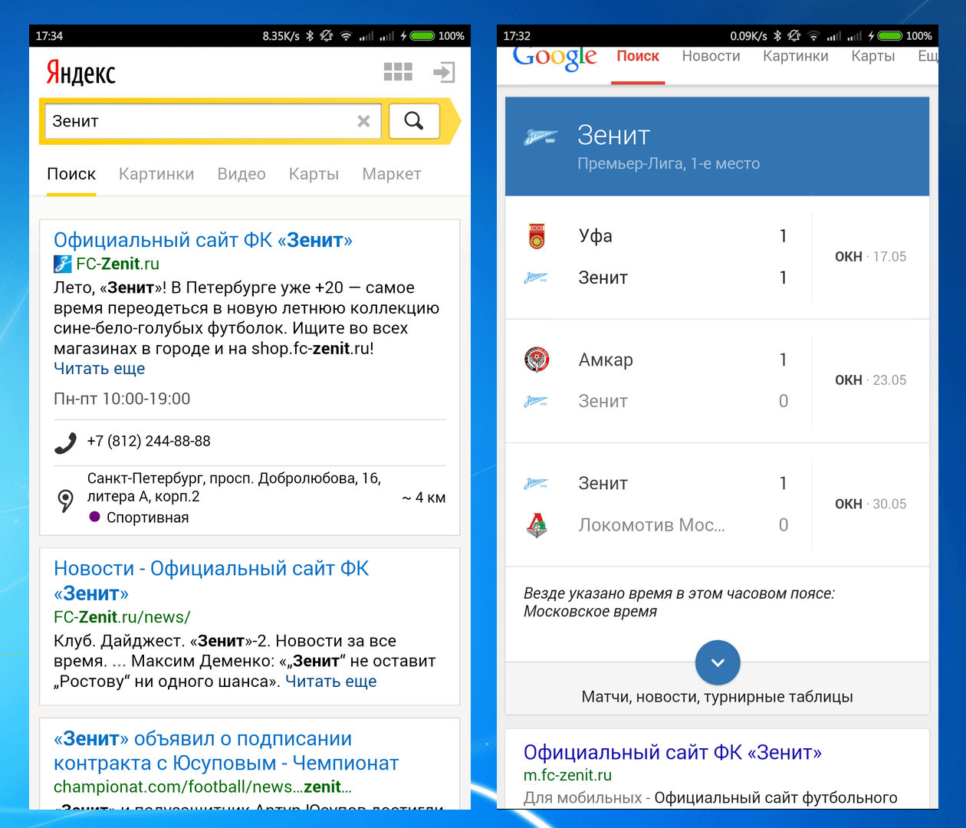
Task: Open championat.com/football/news URL
Action: [203, 787]
